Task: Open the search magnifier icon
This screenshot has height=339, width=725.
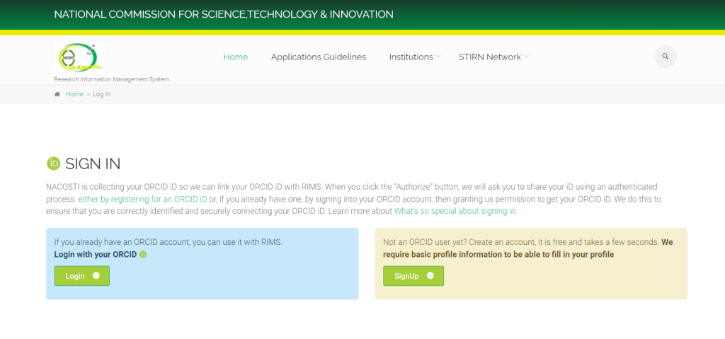Action: tap(666, 57)
